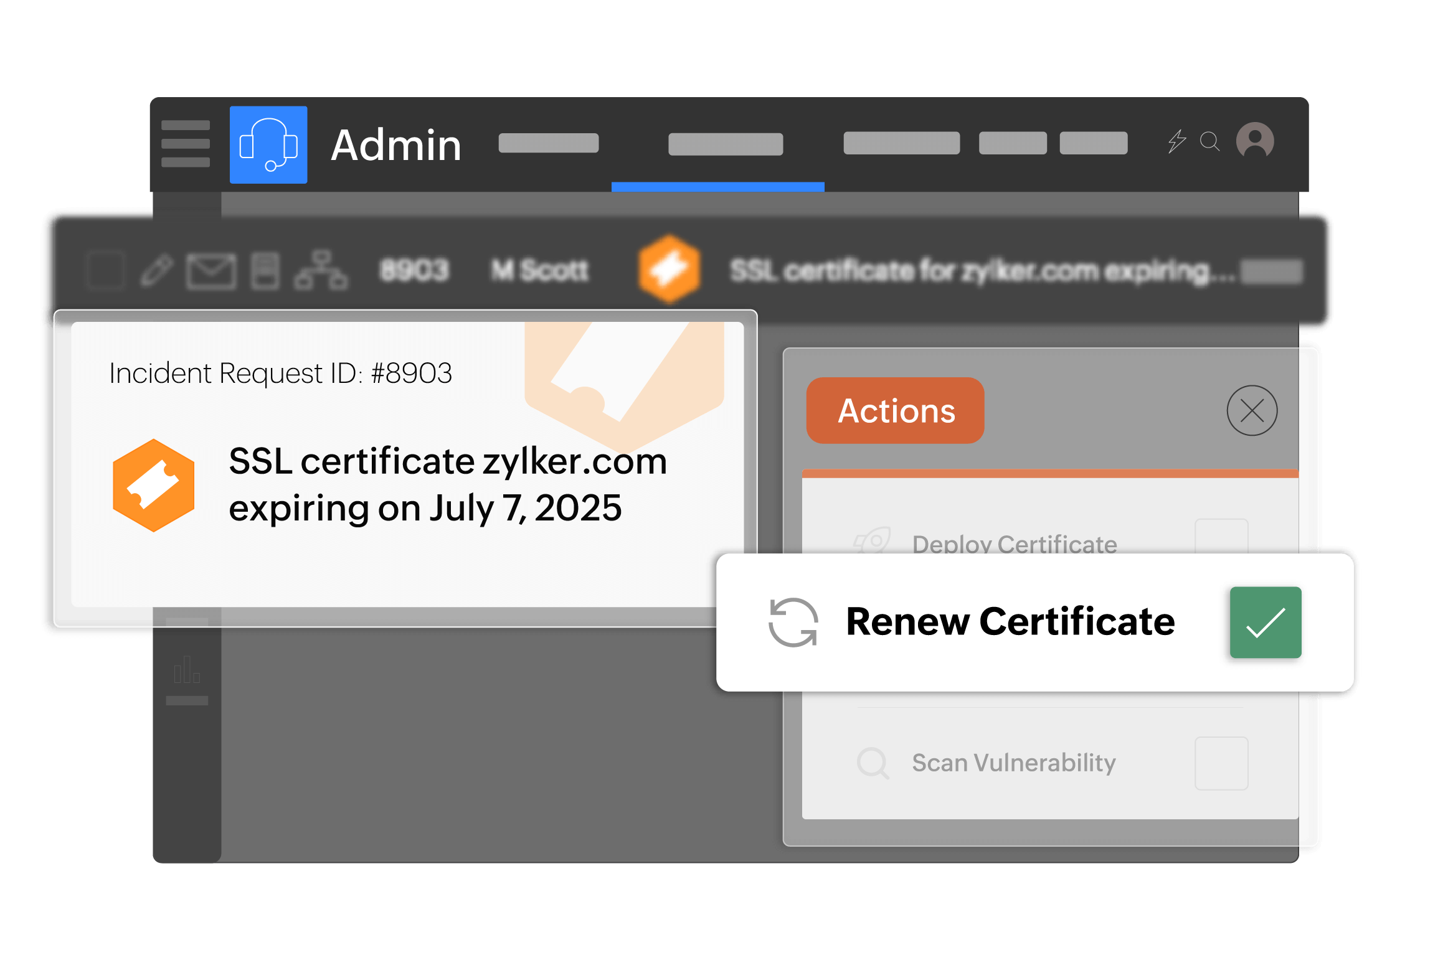1448x960 pixels.
Task: Uncheck the Renew Certificate green checkbox
Action: (1265, 622)
